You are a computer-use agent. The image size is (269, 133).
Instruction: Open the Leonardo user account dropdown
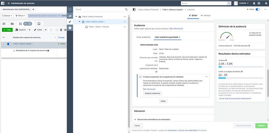(x=243, y=3)
